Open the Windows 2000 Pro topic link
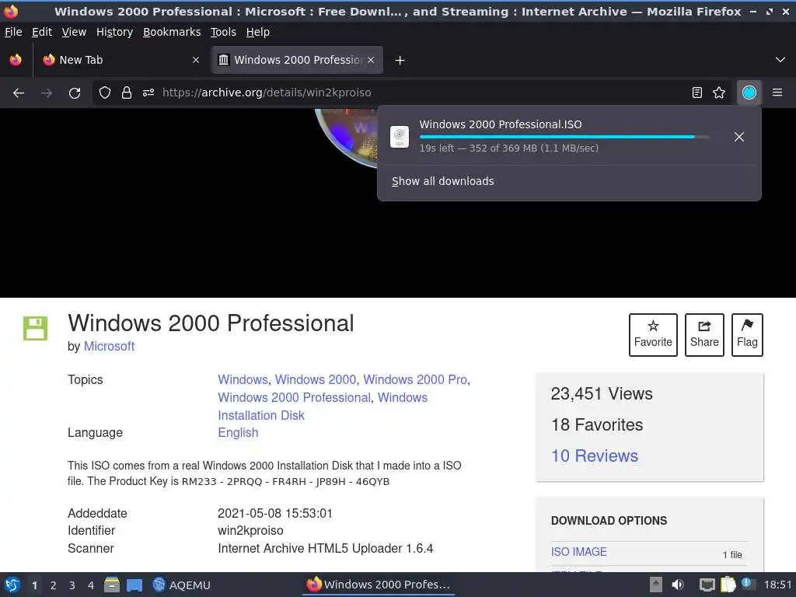The image size is (796, 597). (x=415, y=379)
